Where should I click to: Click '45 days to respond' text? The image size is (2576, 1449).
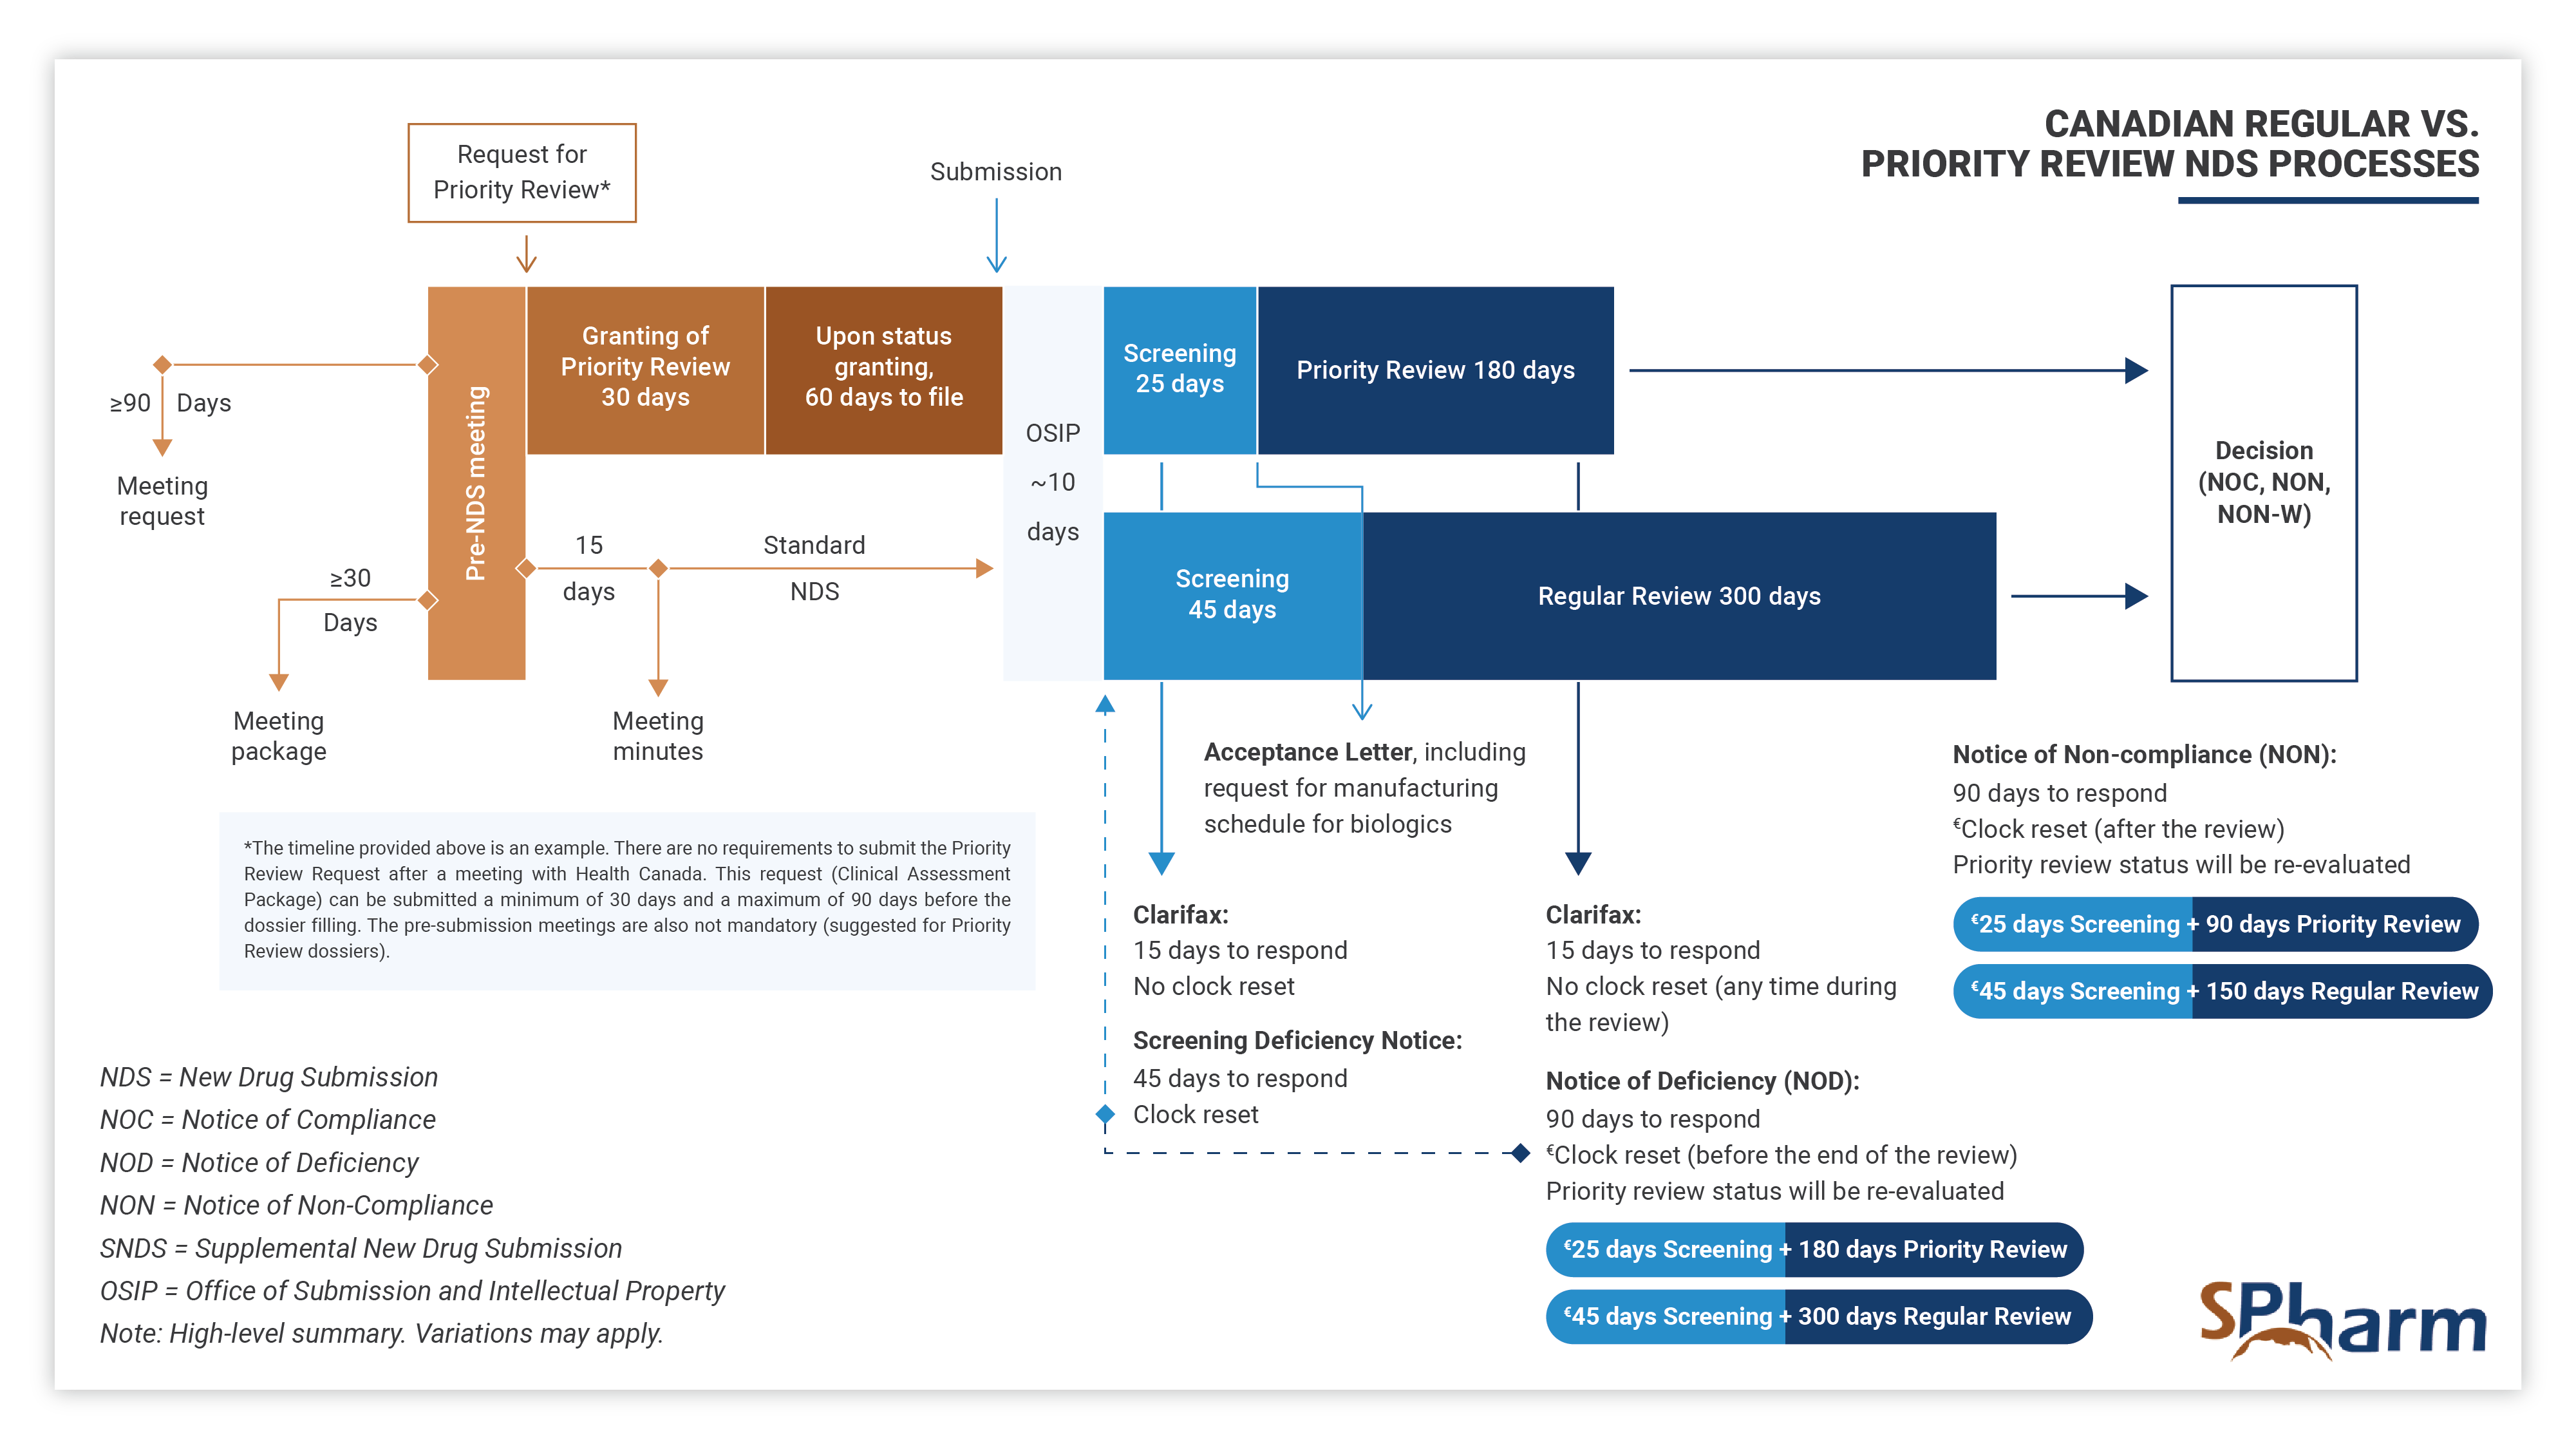click(1240, 1078)
